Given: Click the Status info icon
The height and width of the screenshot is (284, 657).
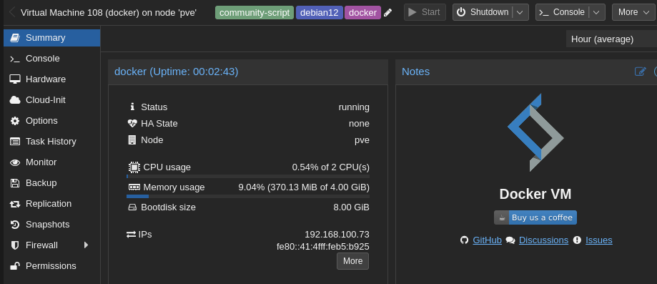Looking at the screenshot, I should click(132, 107).
